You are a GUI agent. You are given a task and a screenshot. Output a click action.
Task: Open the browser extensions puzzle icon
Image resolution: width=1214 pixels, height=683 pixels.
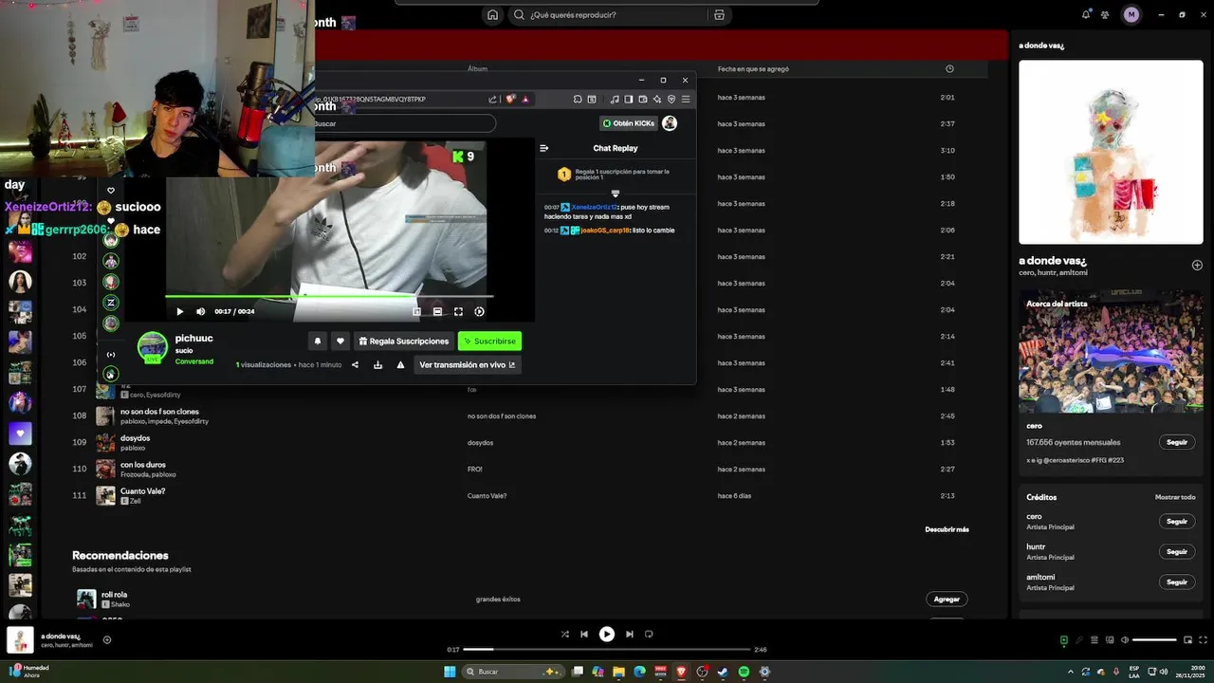[578, 99]
